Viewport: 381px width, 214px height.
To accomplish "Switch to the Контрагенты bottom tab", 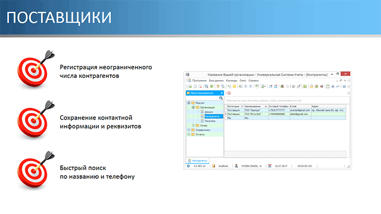I will point(198,160).
